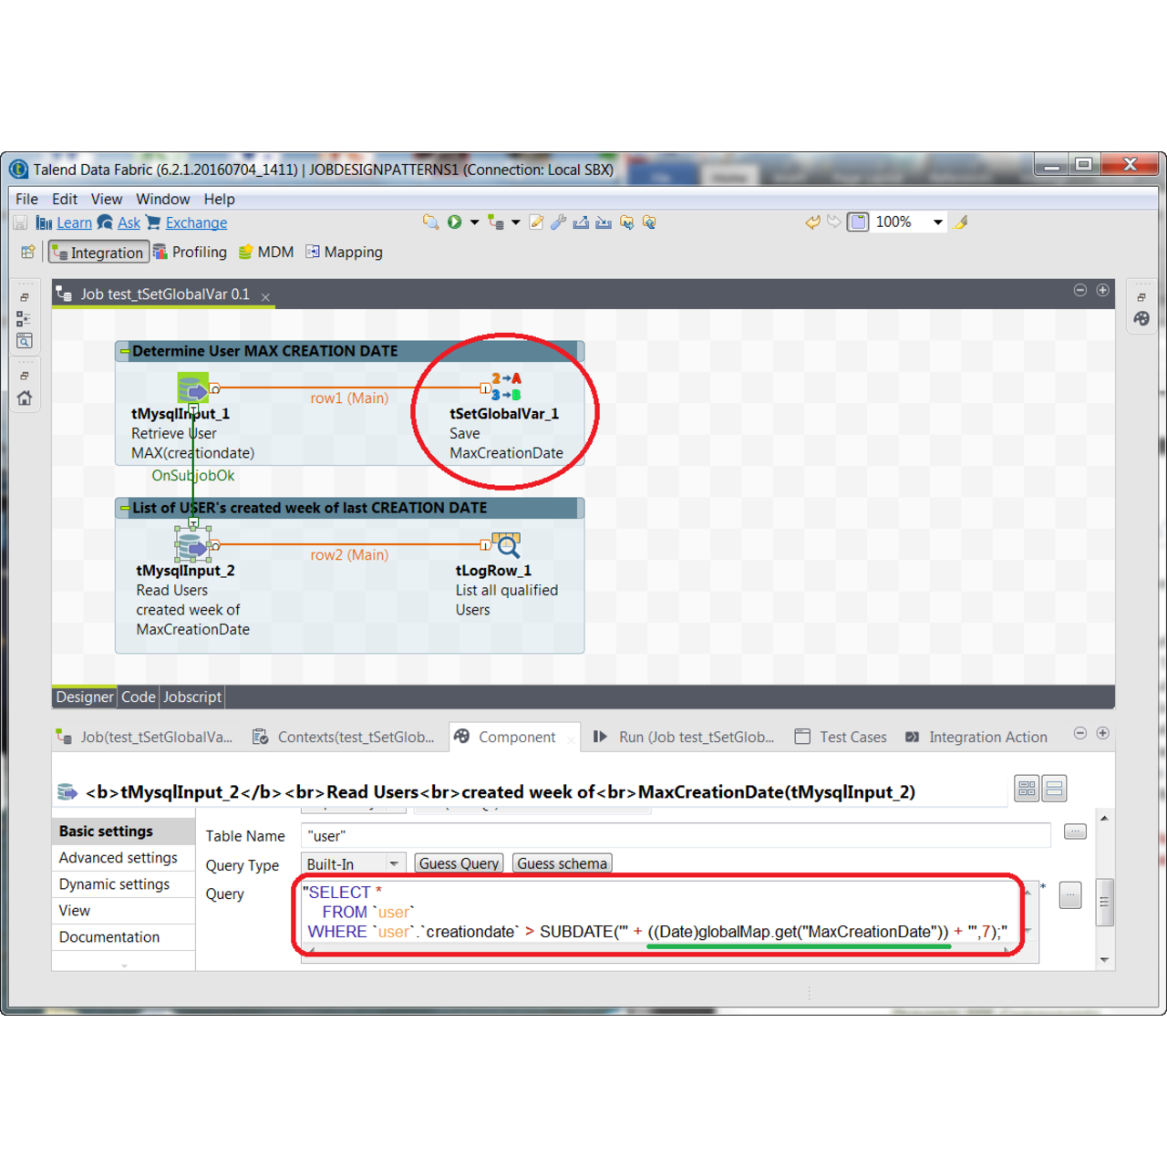Screen dimensions: 1167x1167
Task: Collapse Determine User MAX CREATION DATE subjob
Action: pos(125,351)
